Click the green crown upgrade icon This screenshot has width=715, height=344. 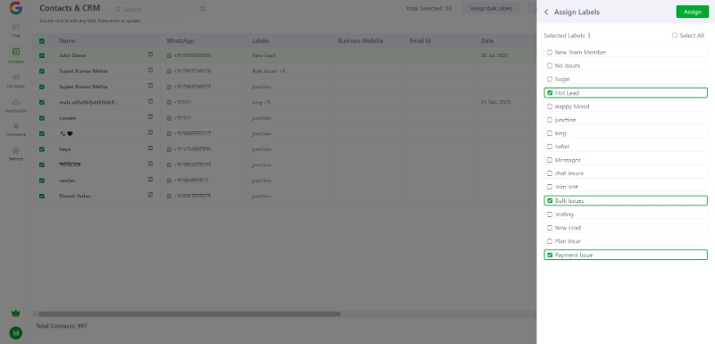(16, 314)
